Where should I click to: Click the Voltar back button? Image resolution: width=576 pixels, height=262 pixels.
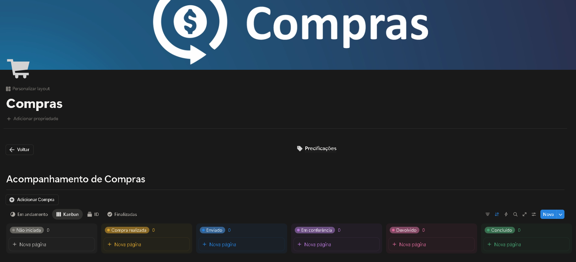point(19,150)
